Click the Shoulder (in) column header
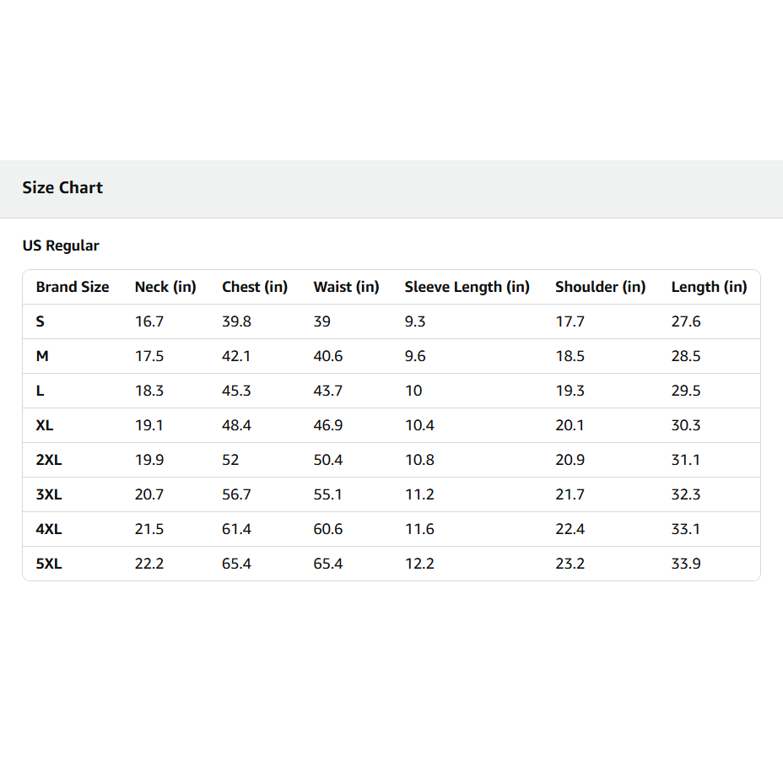Viewport: 783px width, 783px height. 600,287
